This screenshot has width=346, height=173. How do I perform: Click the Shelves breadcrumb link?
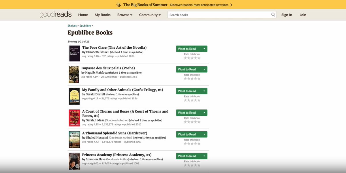pos(72,25)
